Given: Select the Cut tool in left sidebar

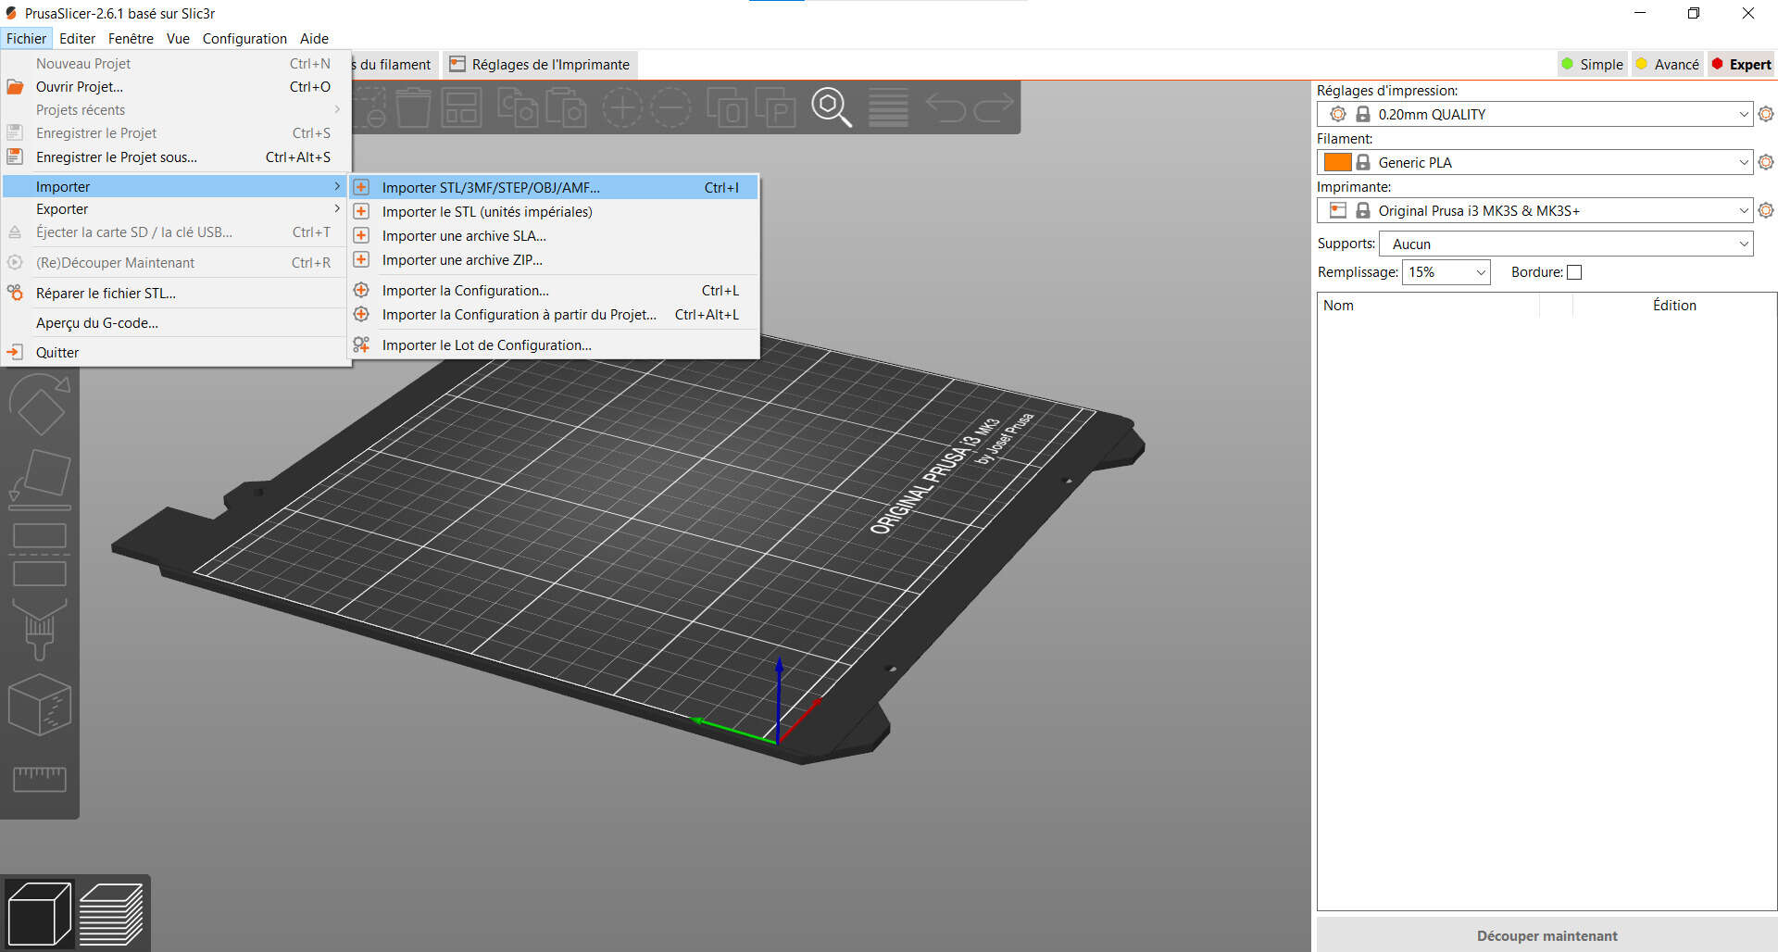Looking at the screenshot, I should coord(39,554).
